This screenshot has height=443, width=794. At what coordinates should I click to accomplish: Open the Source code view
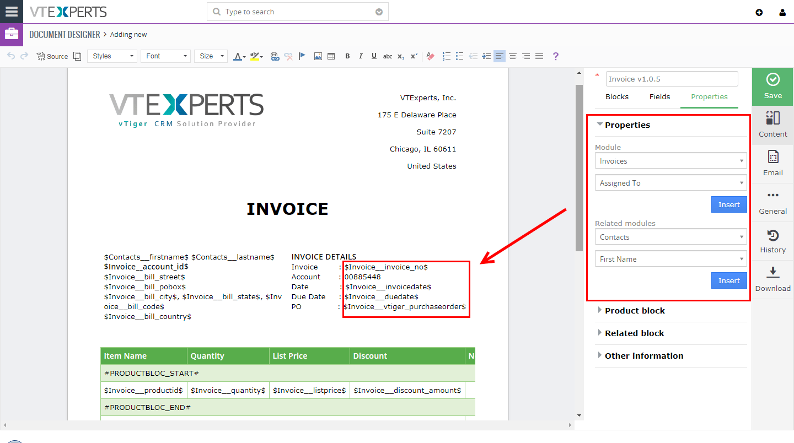pos(52,56)
